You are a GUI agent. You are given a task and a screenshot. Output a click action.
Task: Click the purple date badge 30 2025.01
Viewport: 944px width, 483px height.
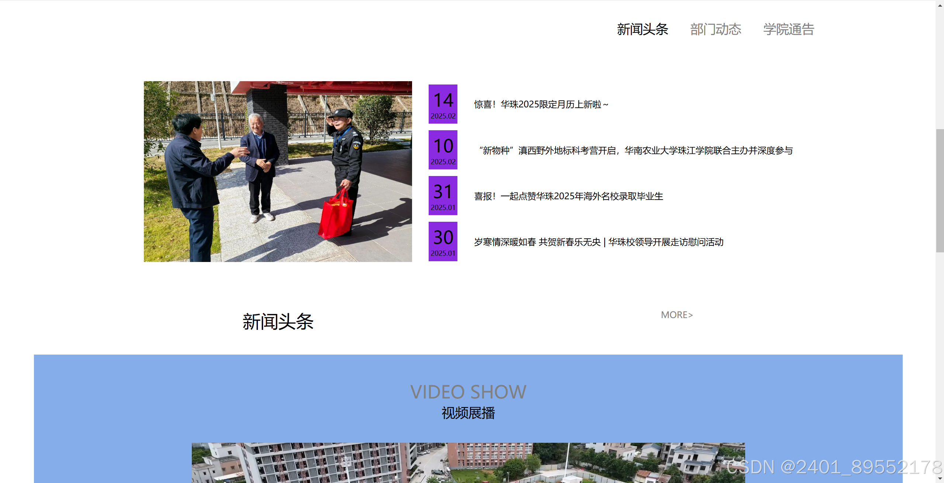[443, 241]
